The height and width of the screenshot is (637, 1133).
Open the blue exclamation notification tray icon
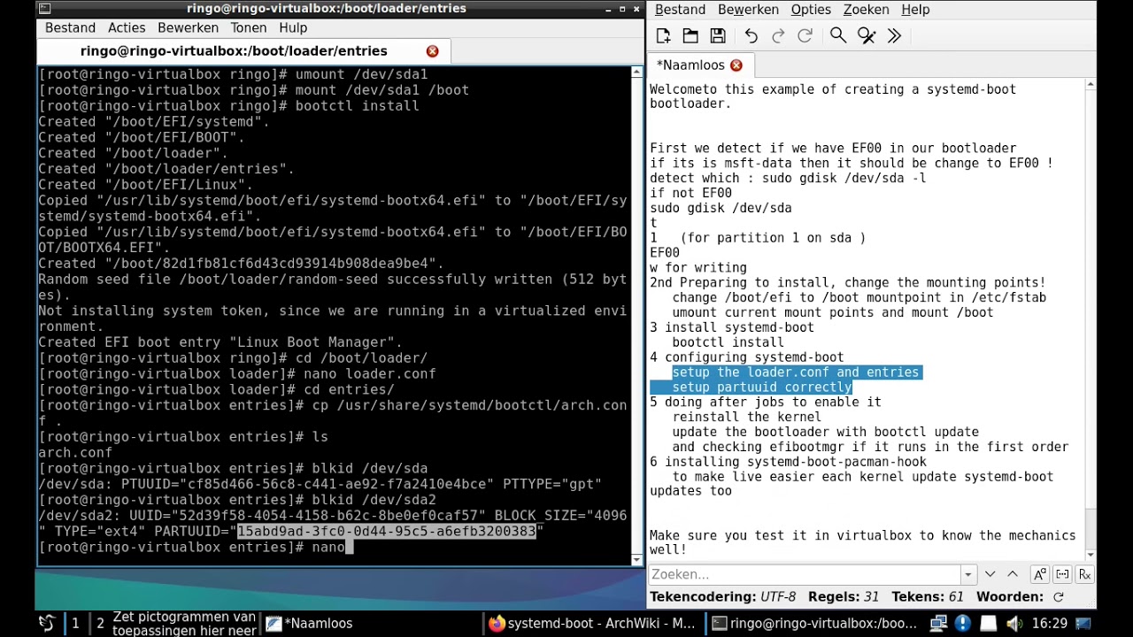click(x=963, y=624)
